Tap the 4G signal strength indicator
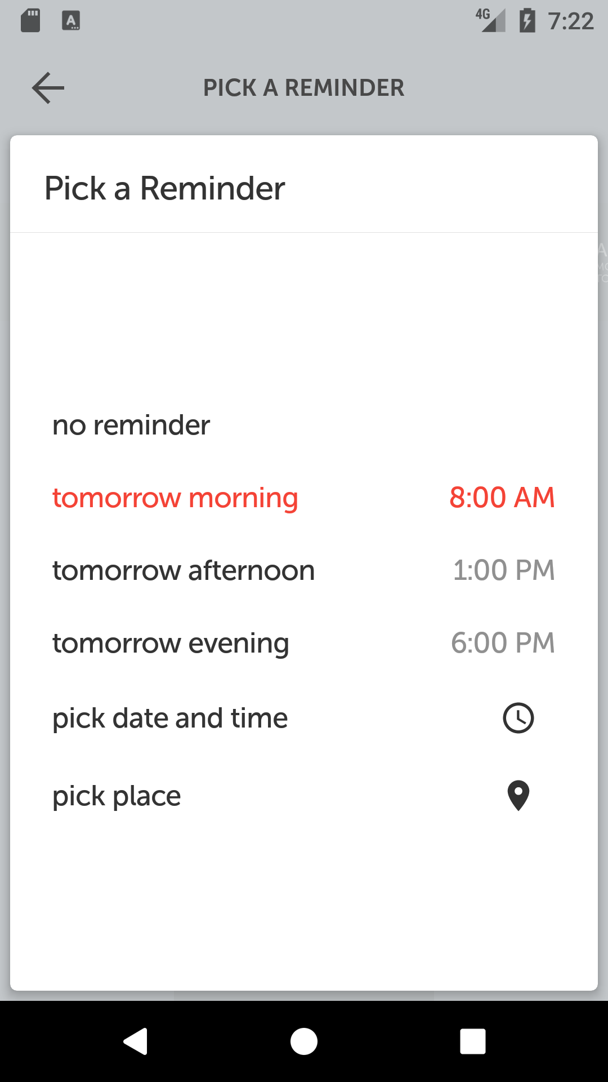The image size is (608, 1082). (x=490, y=21)
